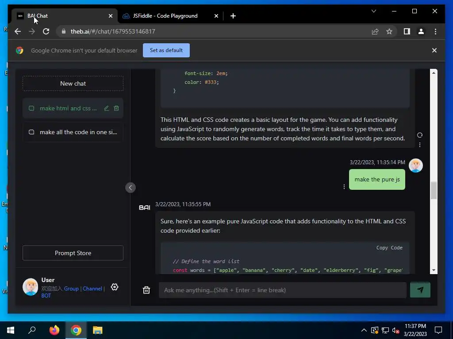The width and height of the screenshot is (453, 339).
Task: Click the chat scrollbar thumb
Action: pos(434,190)
